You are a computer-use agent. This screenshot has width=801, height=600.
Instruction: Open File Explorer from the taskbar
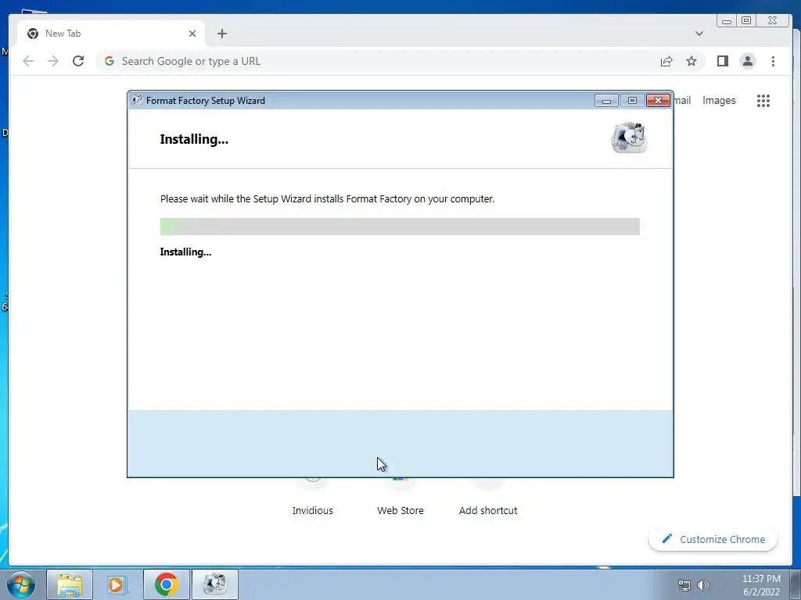(70, 584)
